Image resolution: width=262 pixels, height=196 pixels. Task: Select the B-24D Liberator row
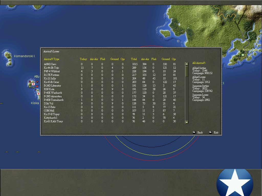pos(110,85)
